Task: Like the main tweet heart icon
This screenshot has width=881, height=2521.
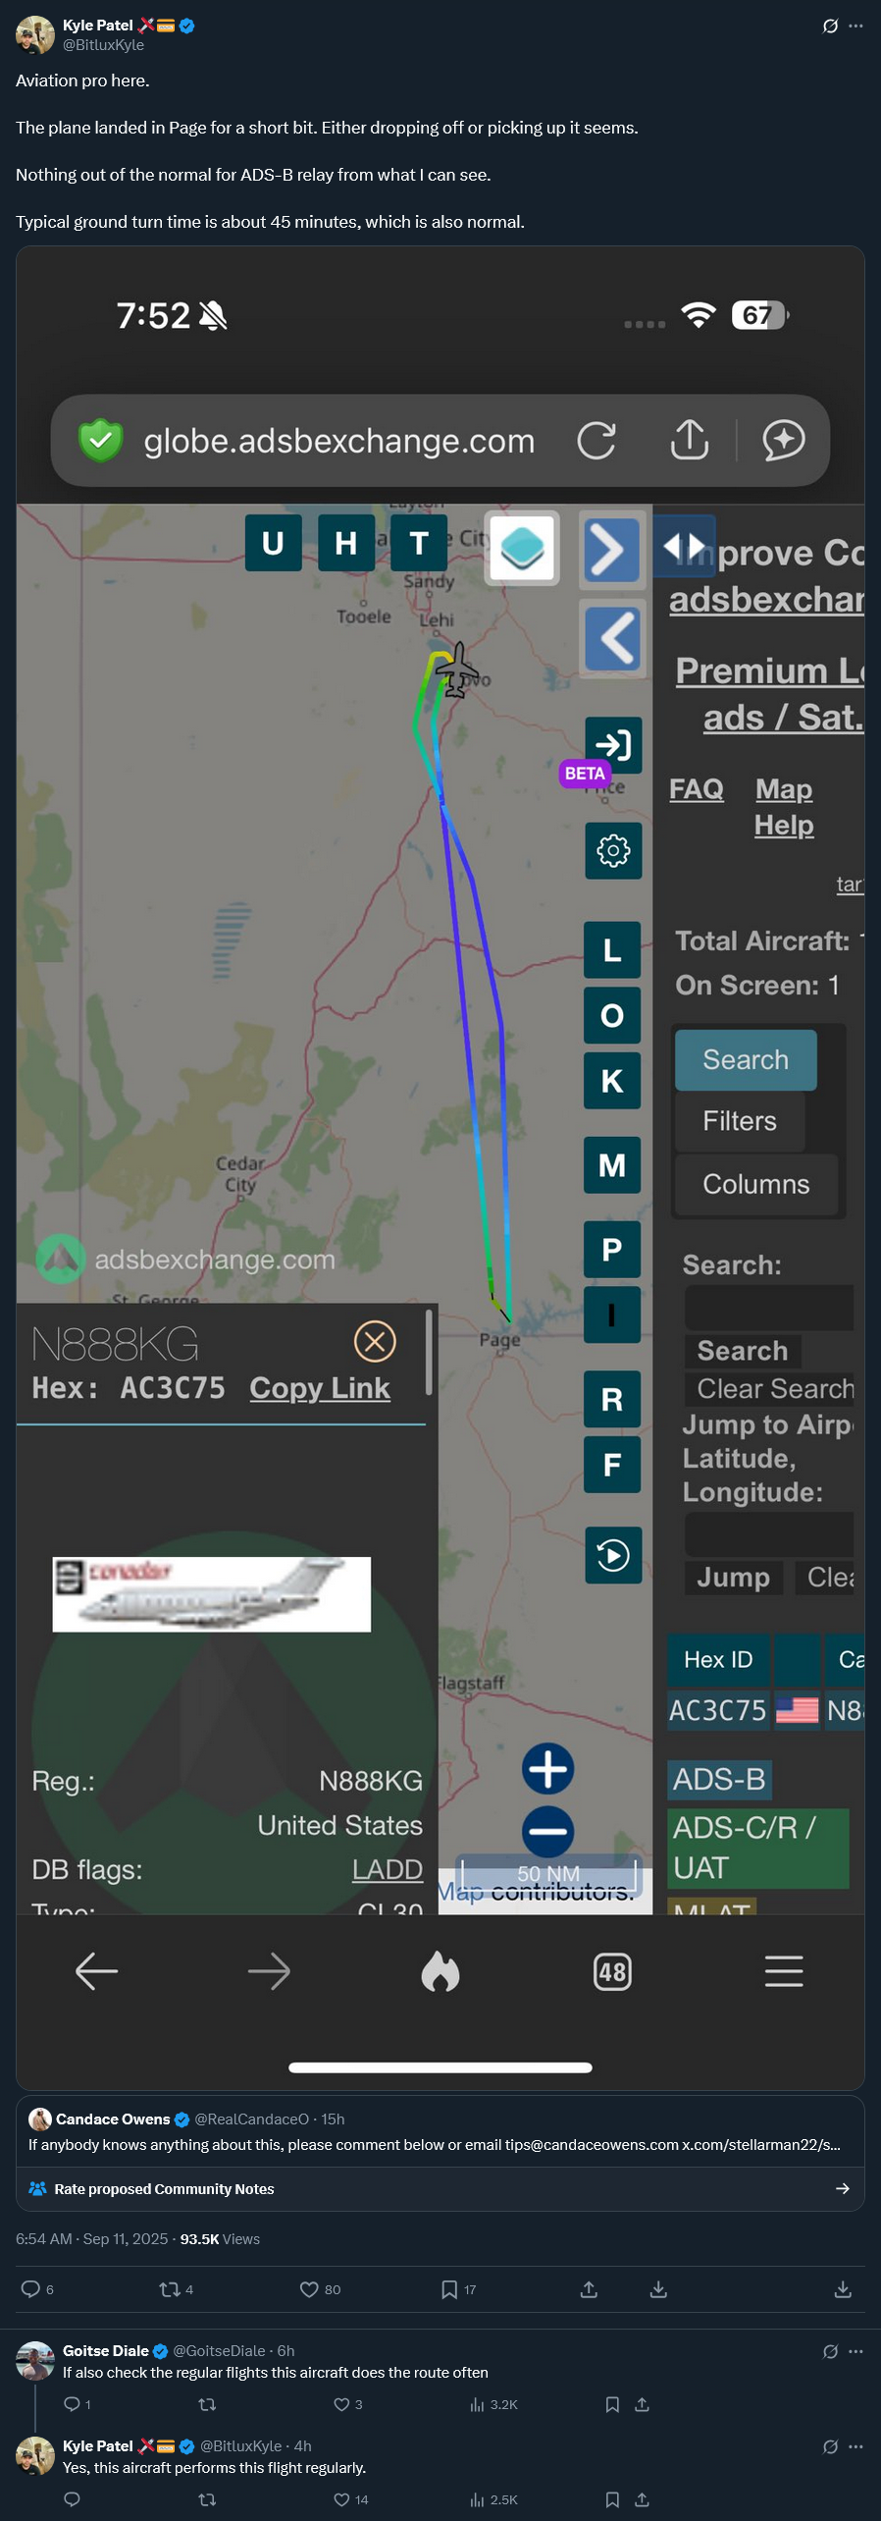Action: pos(309,2289)
